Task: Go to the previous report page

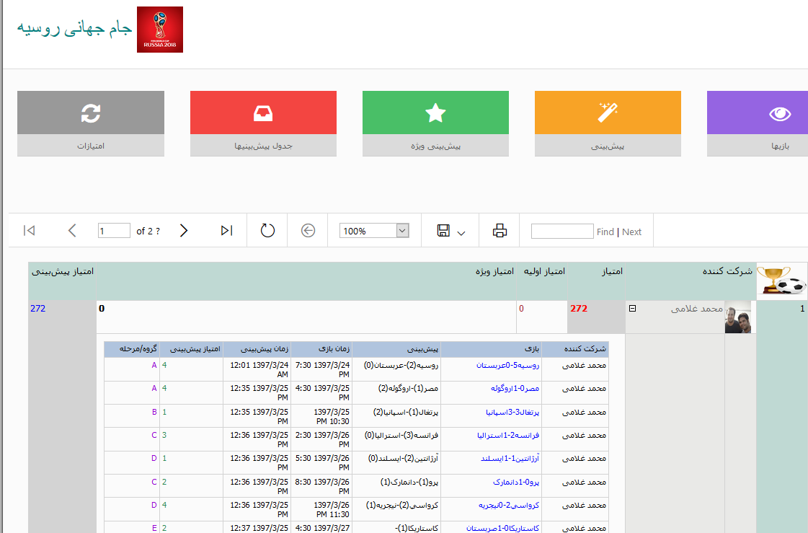Action: coord(72,231)
